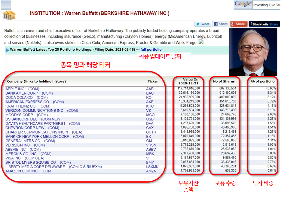This screenshot has width=281, height=197.
Task: Open US BANCORP DEL company link
Action: point(33,119)
